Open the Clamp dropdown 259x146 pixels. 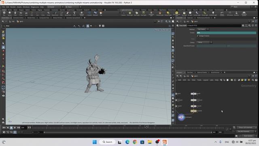pyautogui.click(x=204, y=42)
